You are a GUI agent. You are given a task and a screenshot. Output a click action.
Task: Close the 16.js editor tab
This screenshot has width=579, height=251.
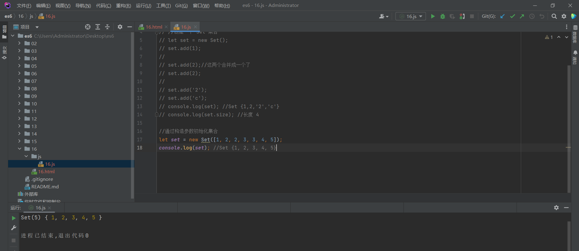tap(195, 27)
